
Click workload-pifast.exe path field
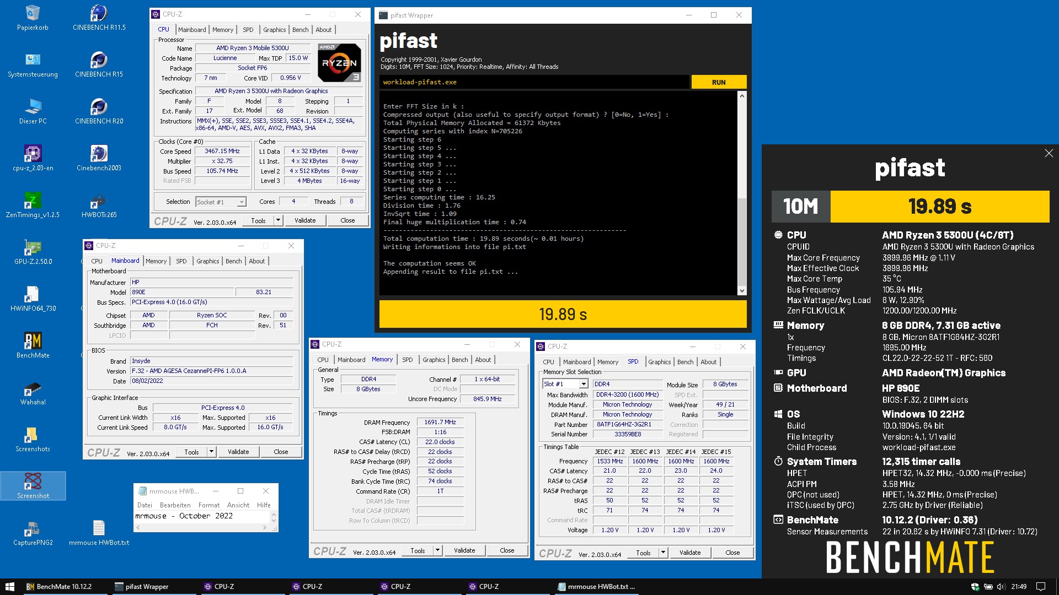(534, 82)
